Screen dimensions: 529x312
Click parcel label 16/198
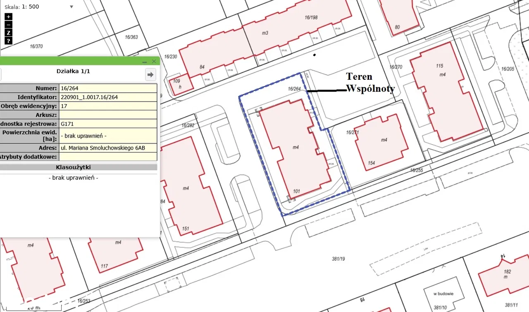(311, 17)
